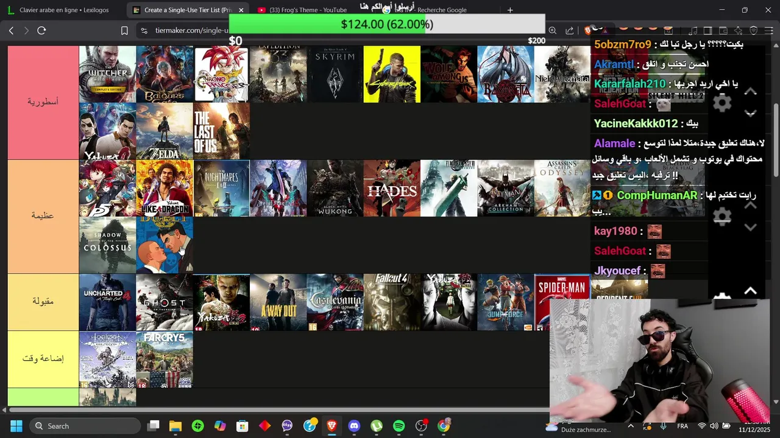This screenshot has height=438, width=780.
Task: Select the Zelda game cover
Action: click(165, 131)
